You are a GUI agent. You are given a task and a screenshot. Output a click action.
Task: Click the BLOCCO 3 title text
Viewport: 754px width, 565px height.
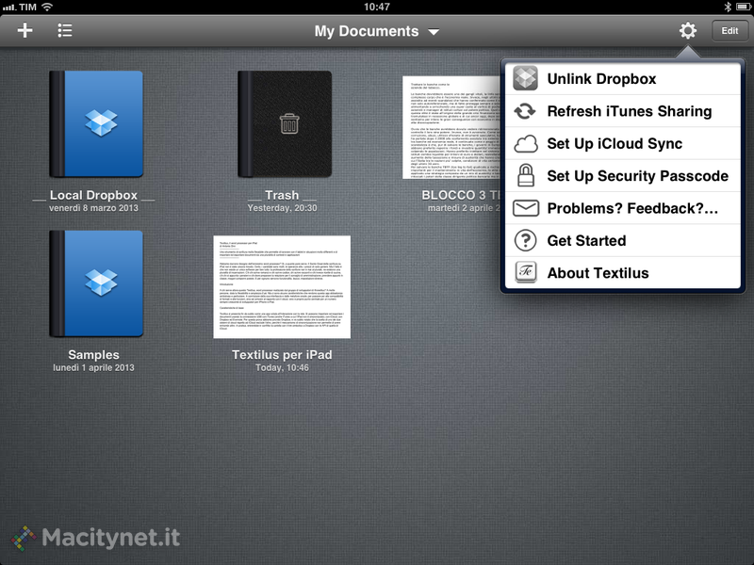click(x=461, y=195)
